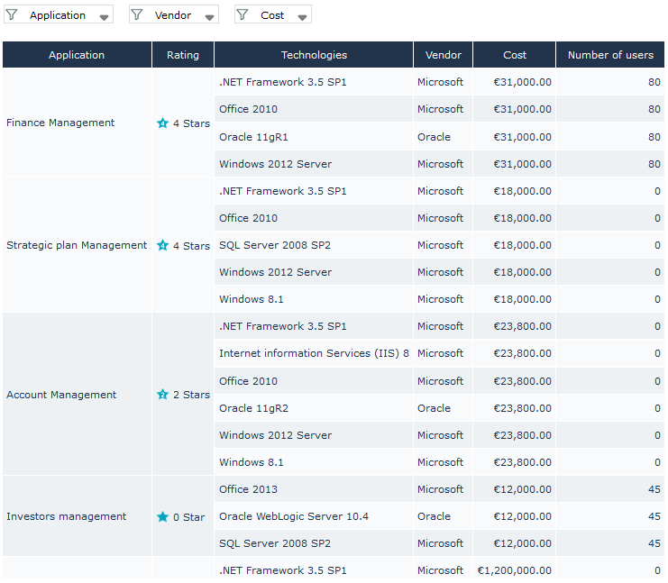Click Internet information Services (IIS) 8 cell

click(314, 353)
